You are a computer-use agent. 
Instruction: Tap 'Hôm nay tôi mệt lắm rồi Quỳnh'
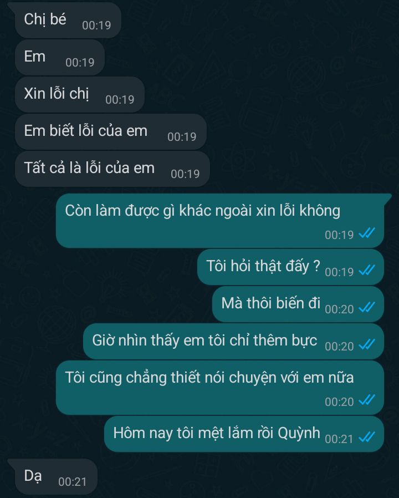[244, 434]
